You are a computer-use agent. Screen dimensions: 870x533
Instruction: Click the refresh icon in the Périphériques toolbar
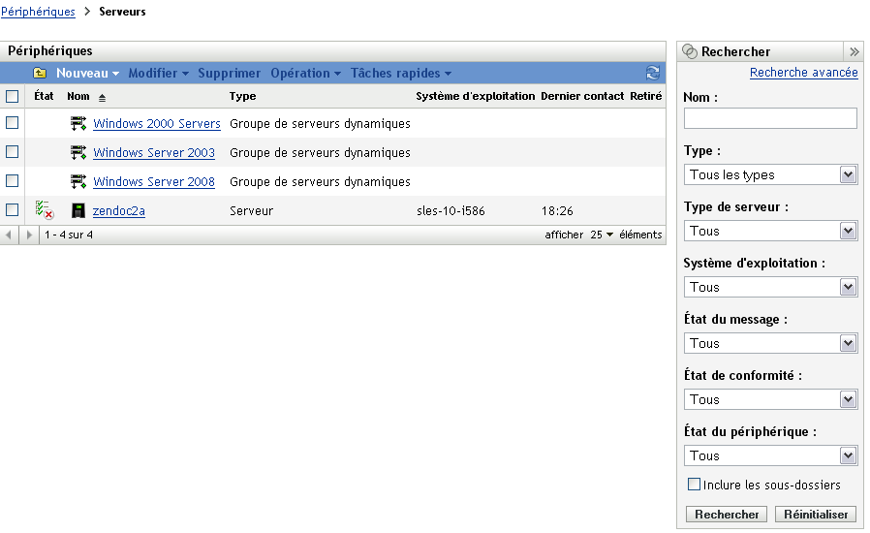coord(653,74)
